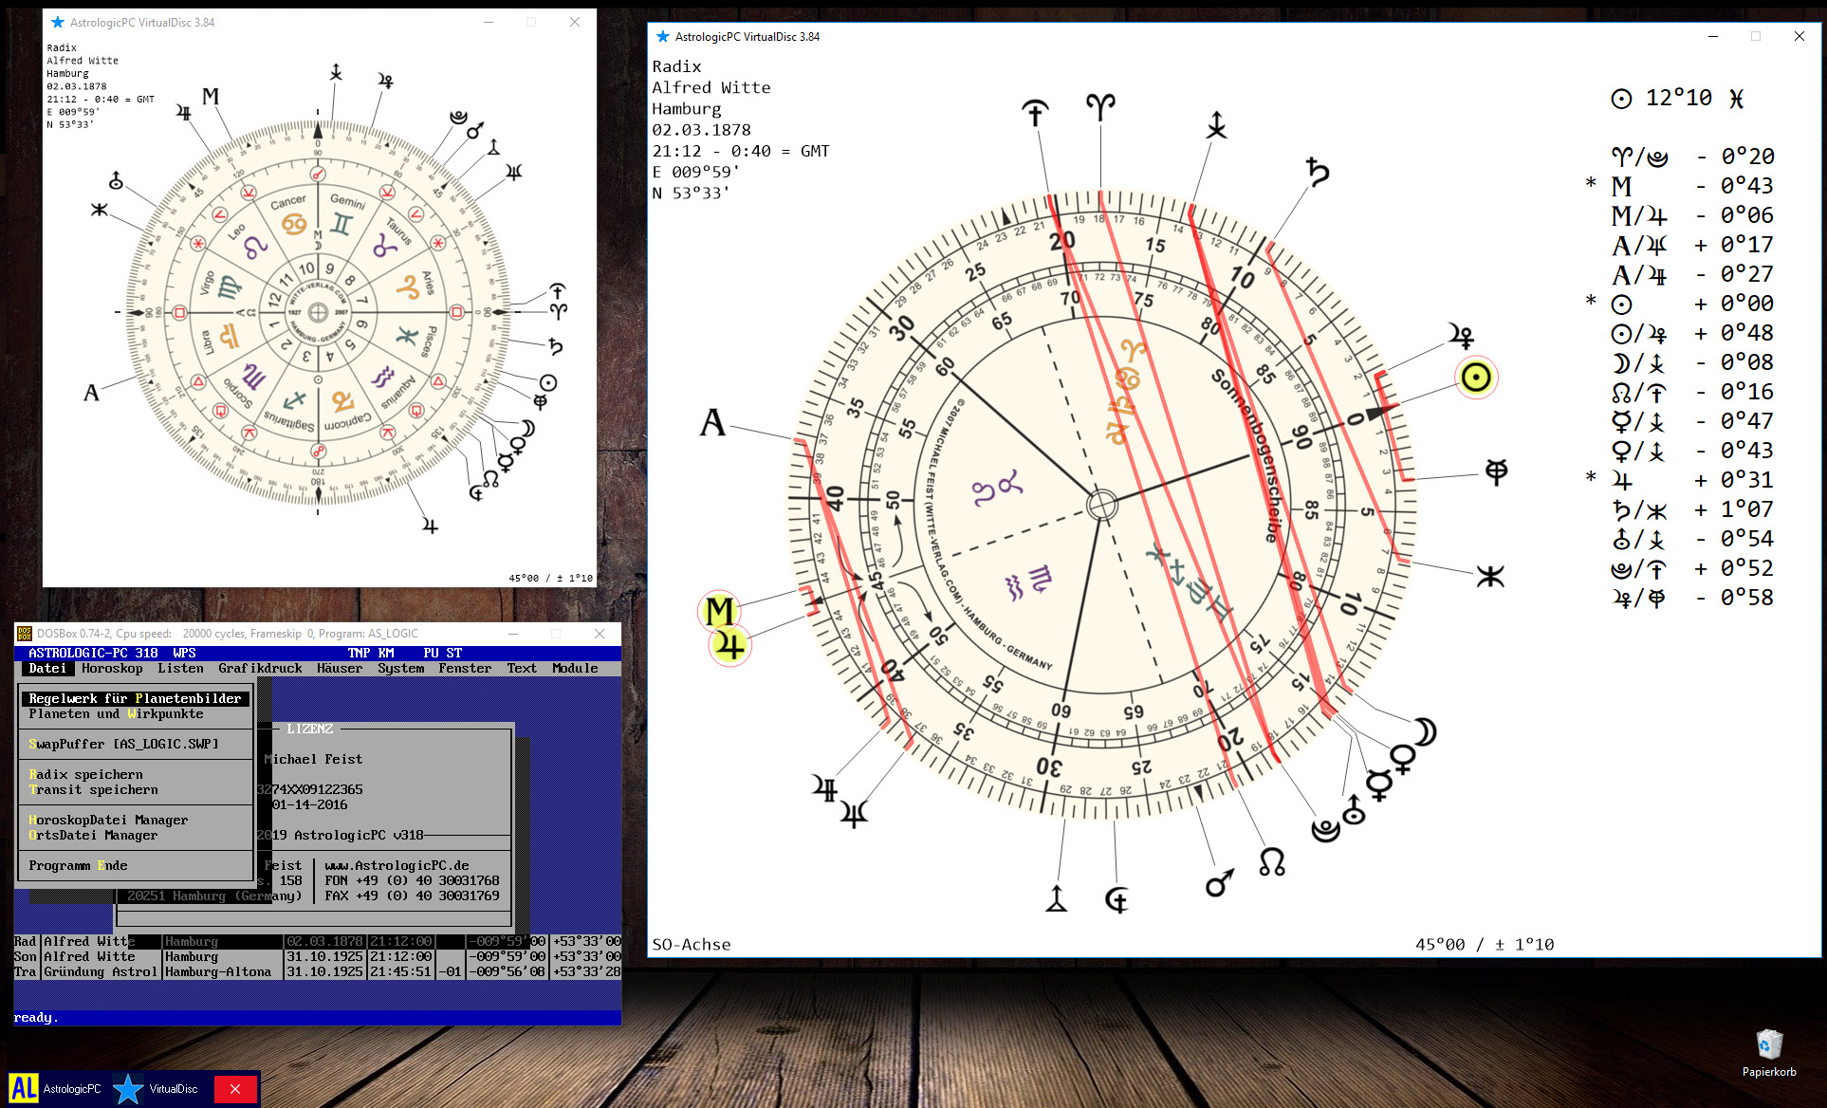Click the A label in the small chart window
The width and height of the screenshot is (1827, 1108).
91,393
